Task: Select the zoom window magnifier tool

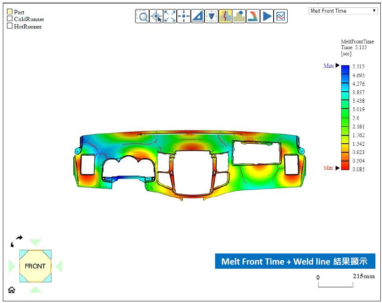Action: (142, 17)
